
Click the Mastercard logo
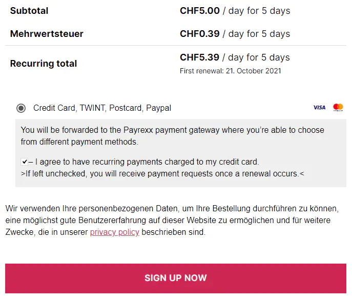[338, 108]
